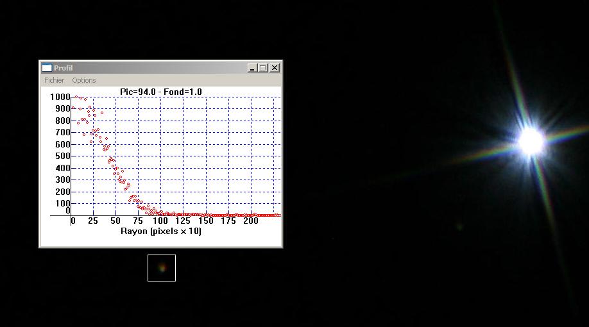Click the 100 label on the horizontal axis

[x=160, y=221]
